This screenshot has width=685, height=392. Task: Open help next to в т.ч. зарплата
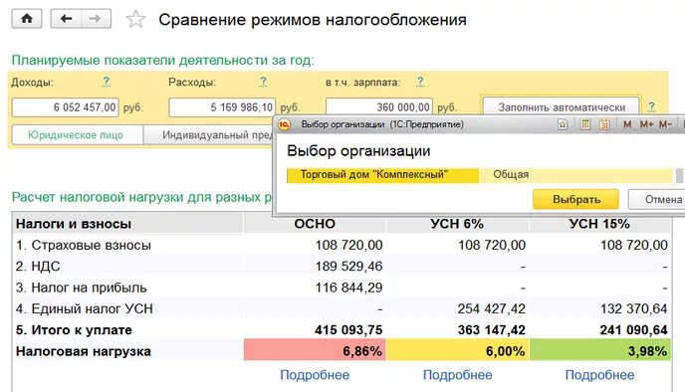420,82
